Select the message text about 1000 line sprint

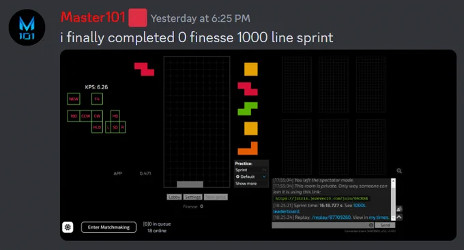197,37
